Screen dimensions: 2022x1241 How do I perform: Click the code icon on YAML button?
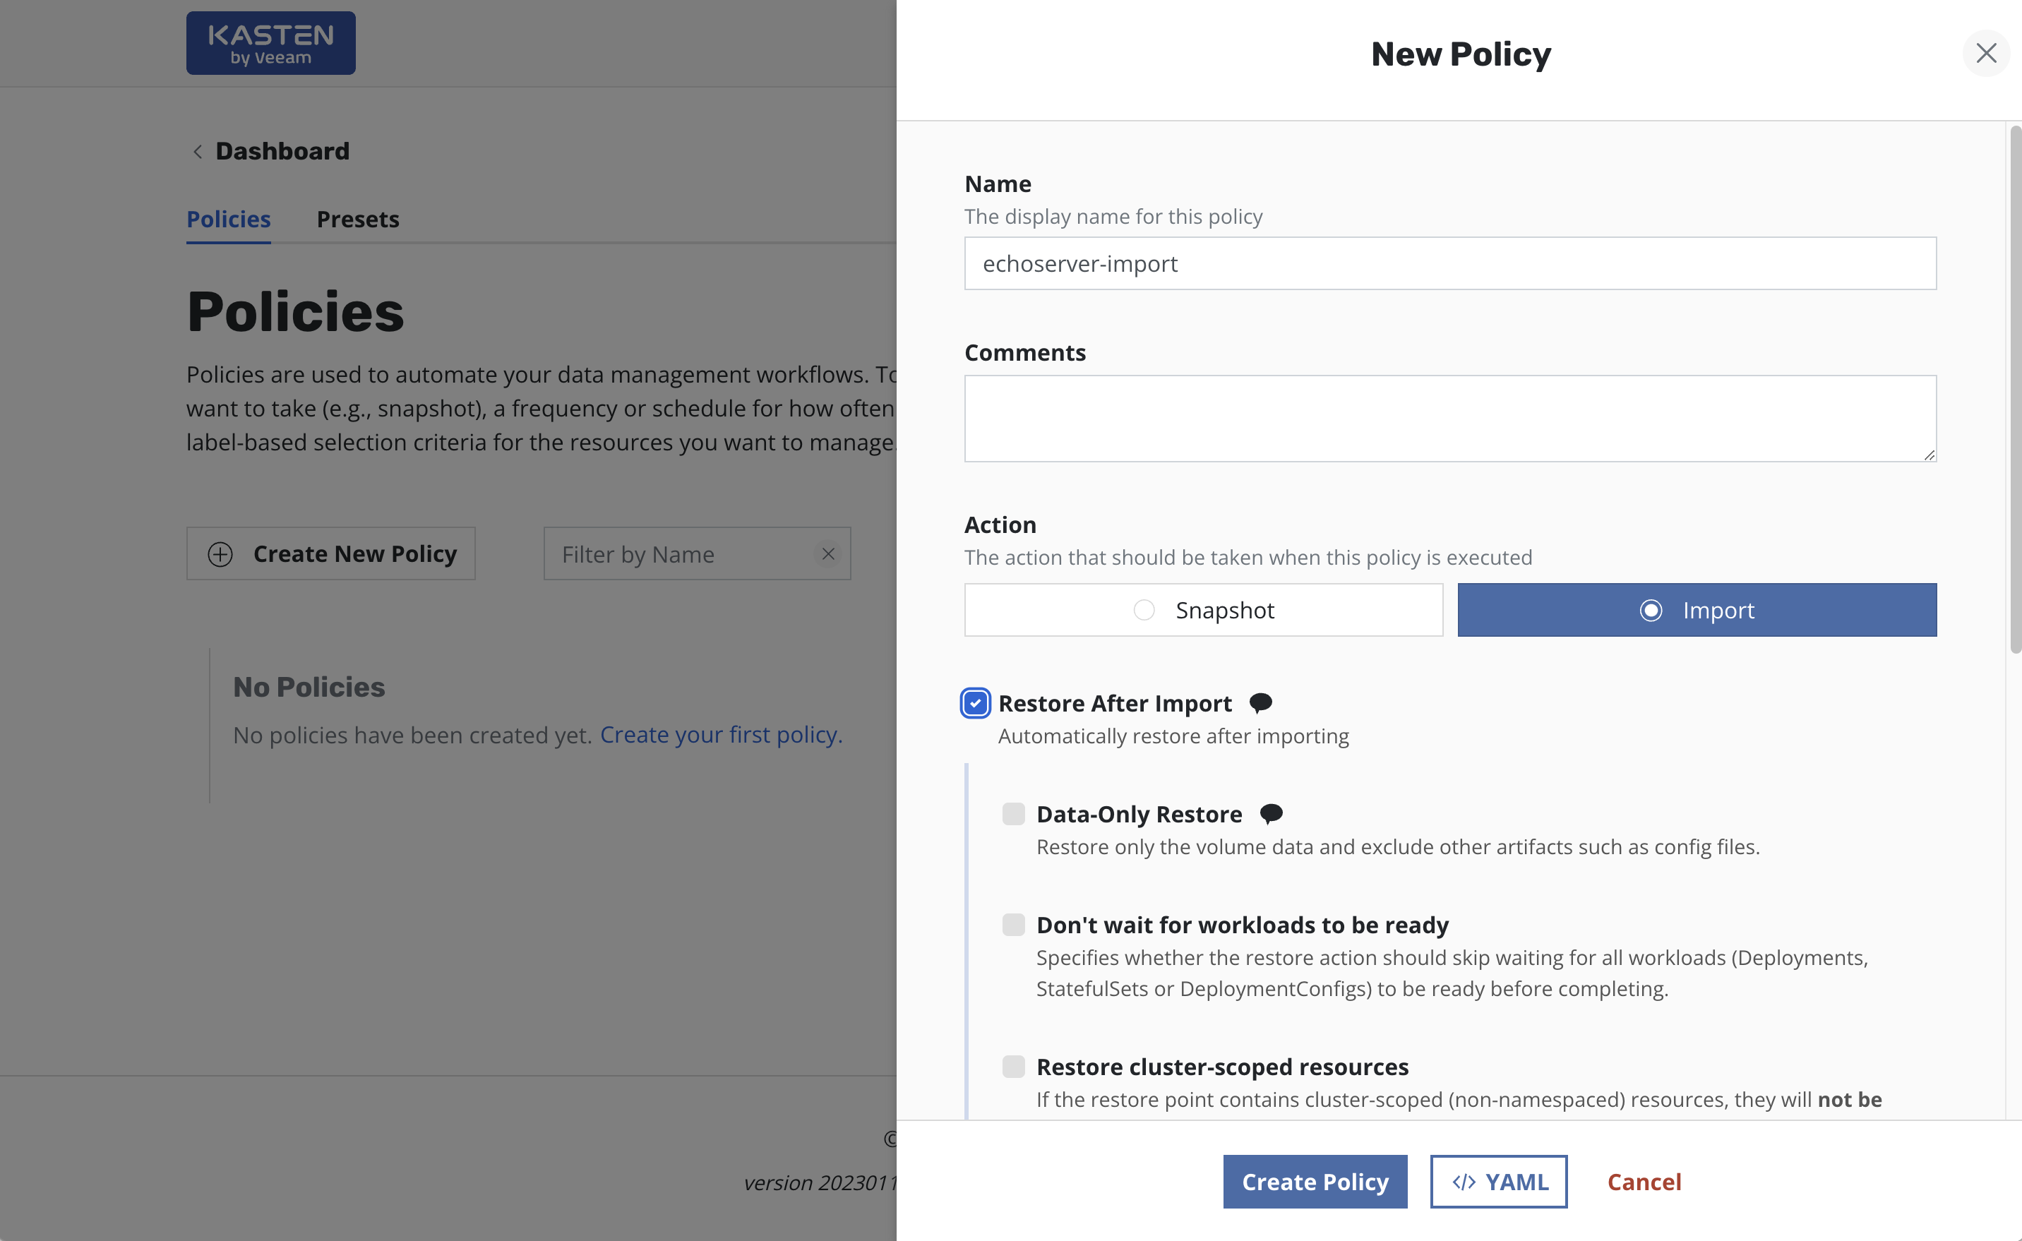tap(1463, 1182)
